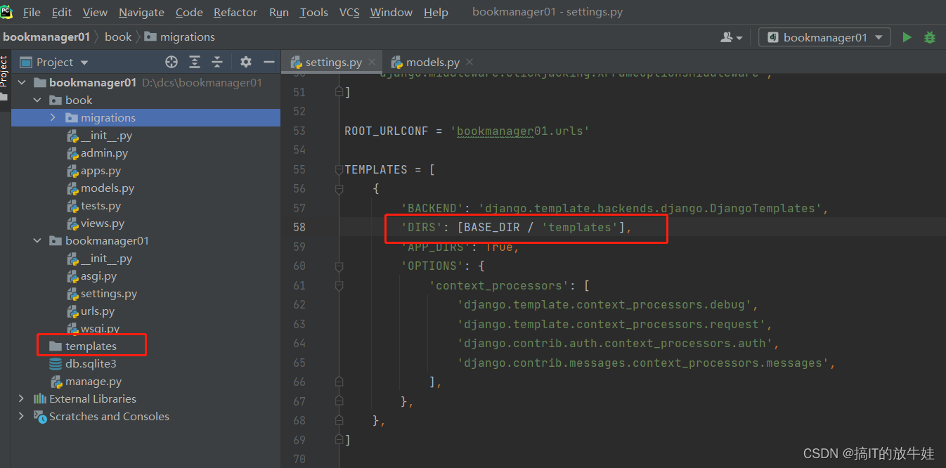Open the Navigate menu
The image size is (946, 468).
[x=141, y=13]
